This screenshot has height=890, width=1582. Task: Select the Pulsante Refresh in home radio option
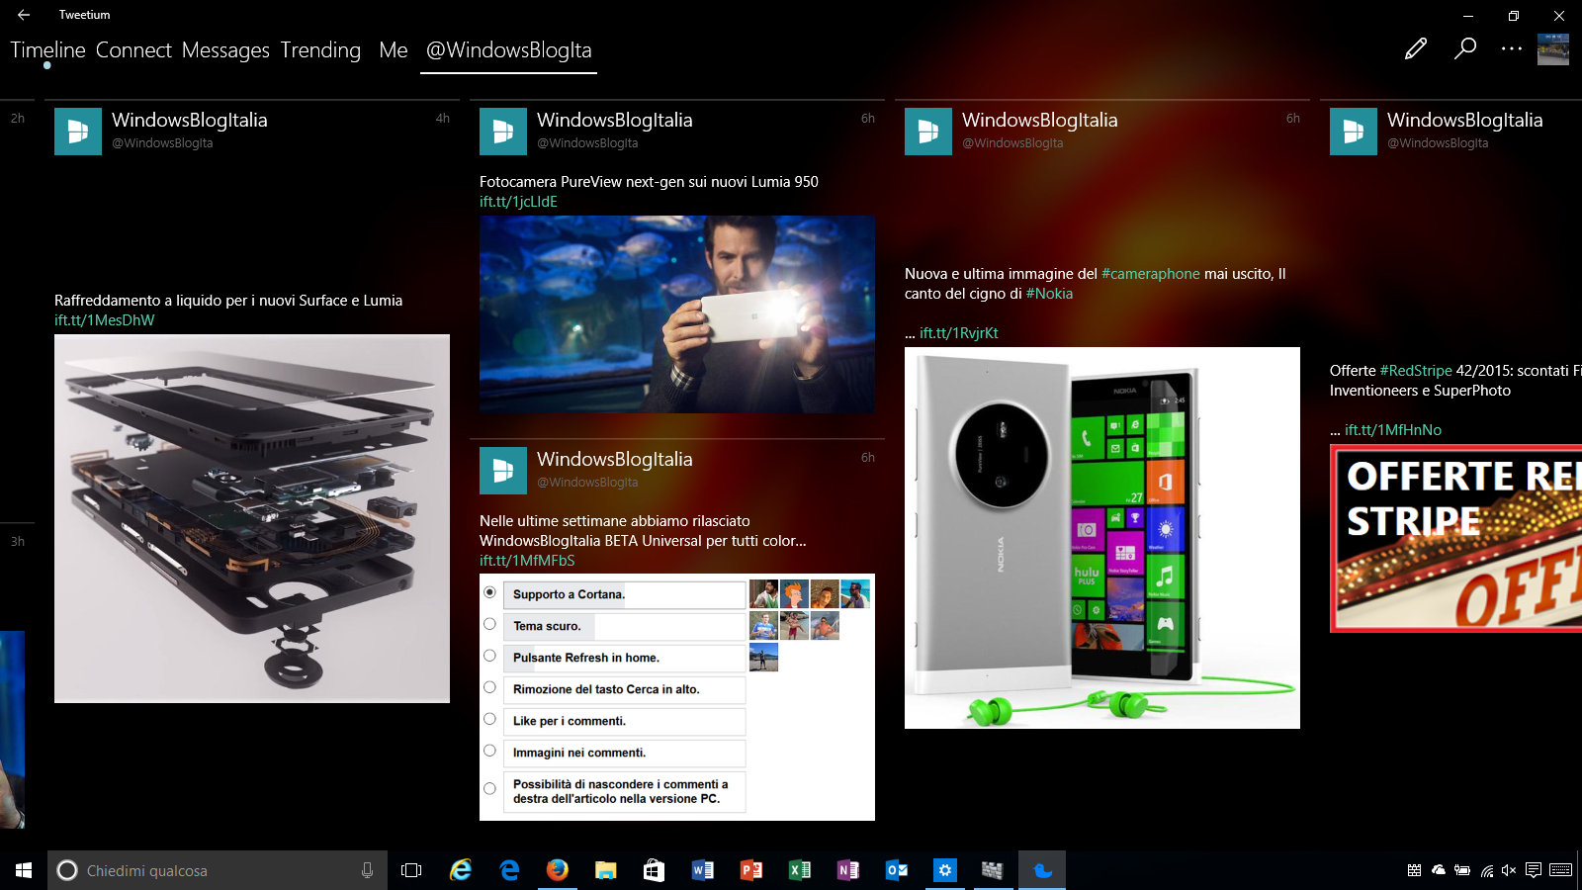pos(489,656)
